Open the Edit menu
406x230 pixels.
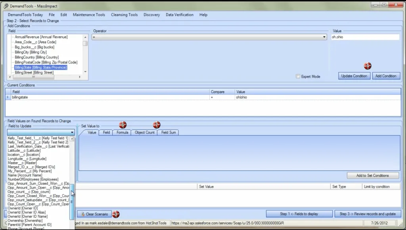(64, 15)
